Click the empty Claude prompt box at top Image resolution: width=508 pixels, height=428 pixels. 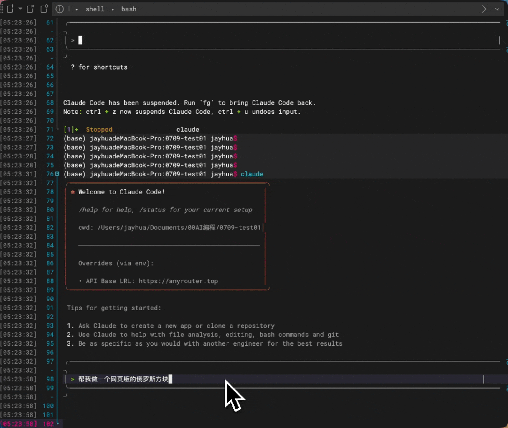click(283, 40)
